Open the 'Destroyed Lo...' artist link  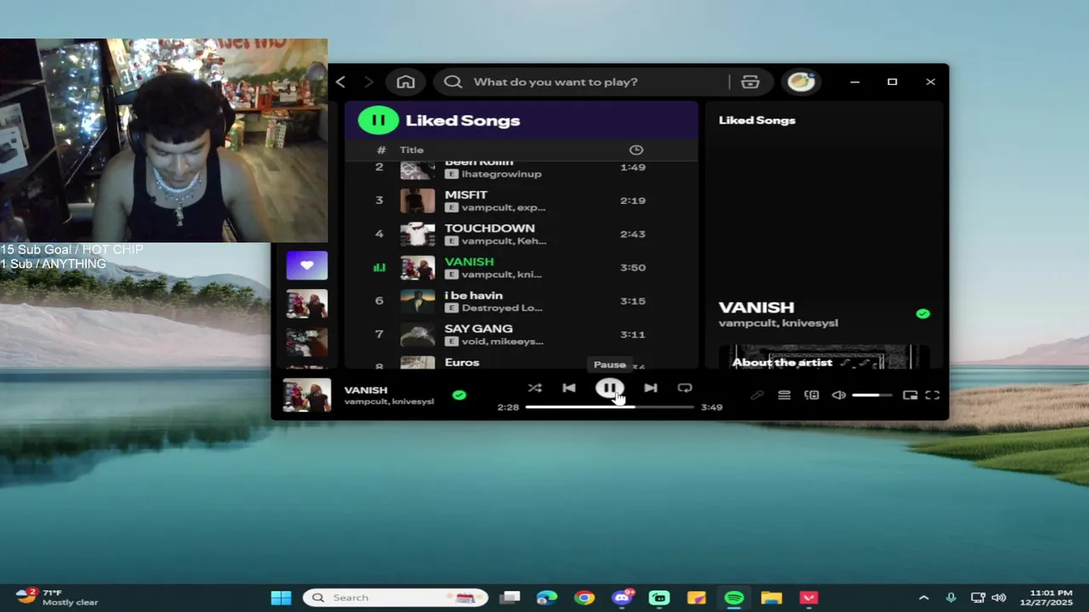[x=502, y=308]
